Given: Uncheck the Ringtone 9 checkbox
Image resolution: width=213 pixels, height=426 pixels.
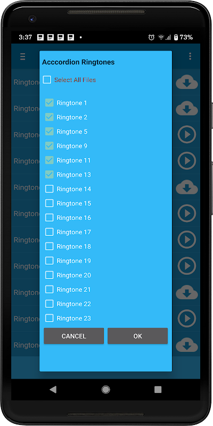Looking at the screenshot, I should (49, 146).
